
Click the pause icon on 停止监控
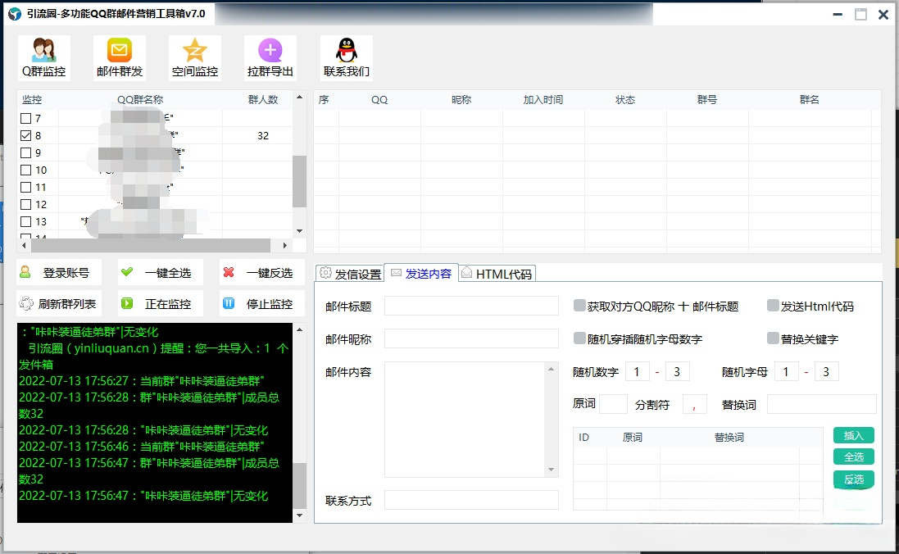[230, 303]
